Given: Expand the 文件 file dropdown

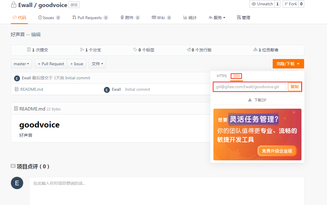Looking at the screenshot, I should click(x=97, y=64).
